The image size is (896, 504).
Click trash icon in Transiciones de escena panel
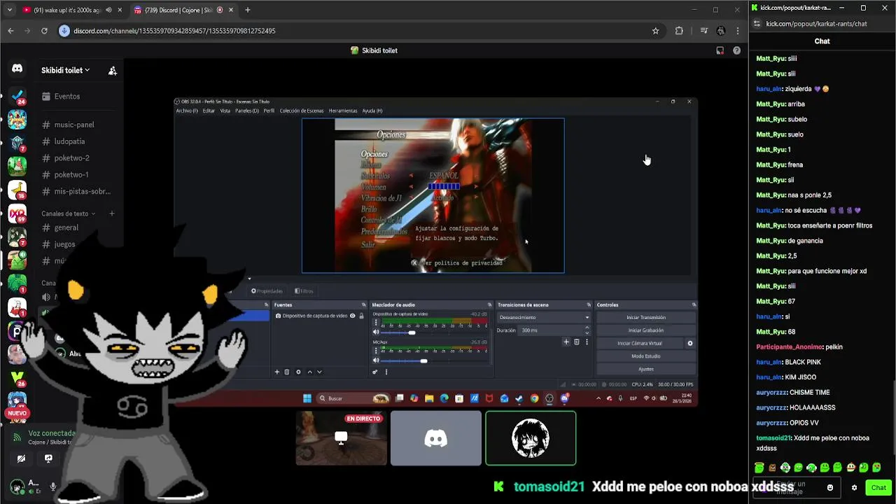[577, 342]
